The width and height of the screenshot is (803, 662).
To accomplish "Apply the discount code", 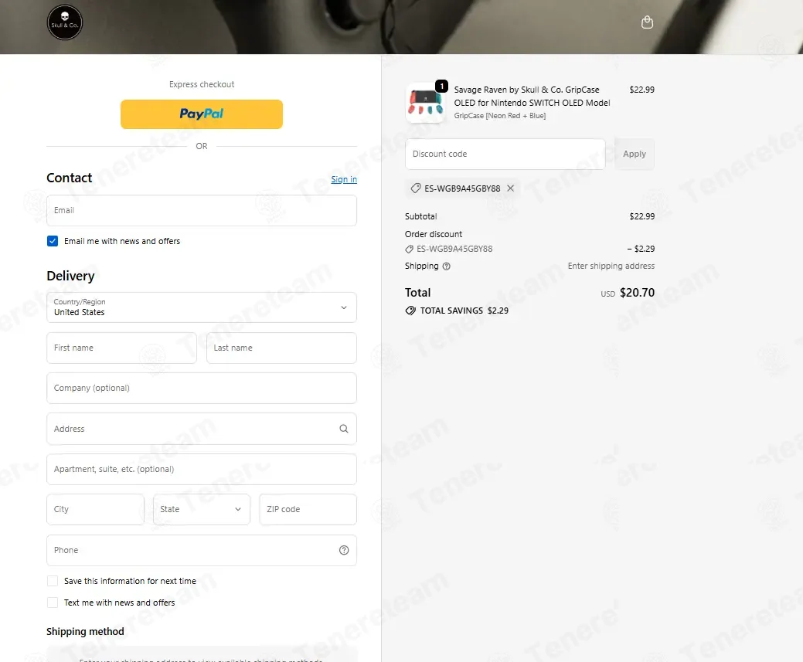I will click(x=634, y=154).
